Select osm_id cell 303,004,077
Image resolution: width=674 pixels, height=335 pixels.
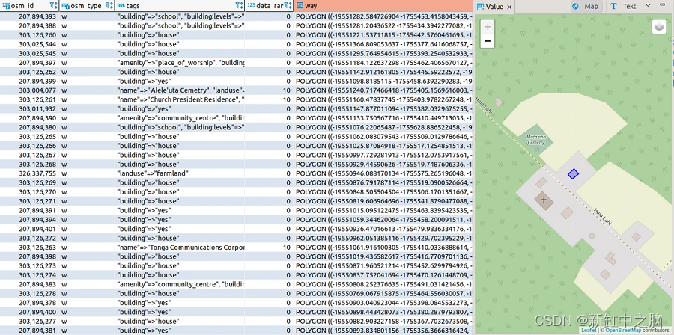point(28,90)
